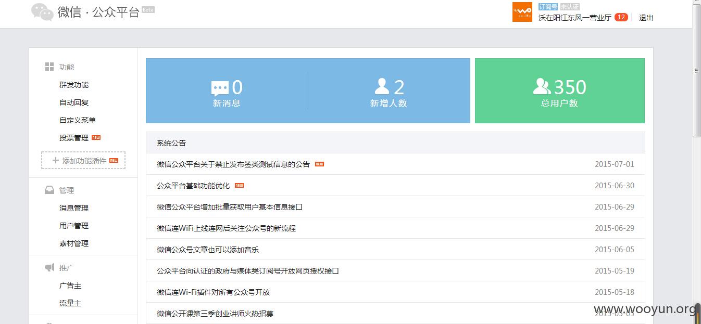The image size is (701, 324).
Task: Open announcement 公众平台向认证的政府与媒体类订阅号开放网页授权接口
Action: tap(248, 271)
